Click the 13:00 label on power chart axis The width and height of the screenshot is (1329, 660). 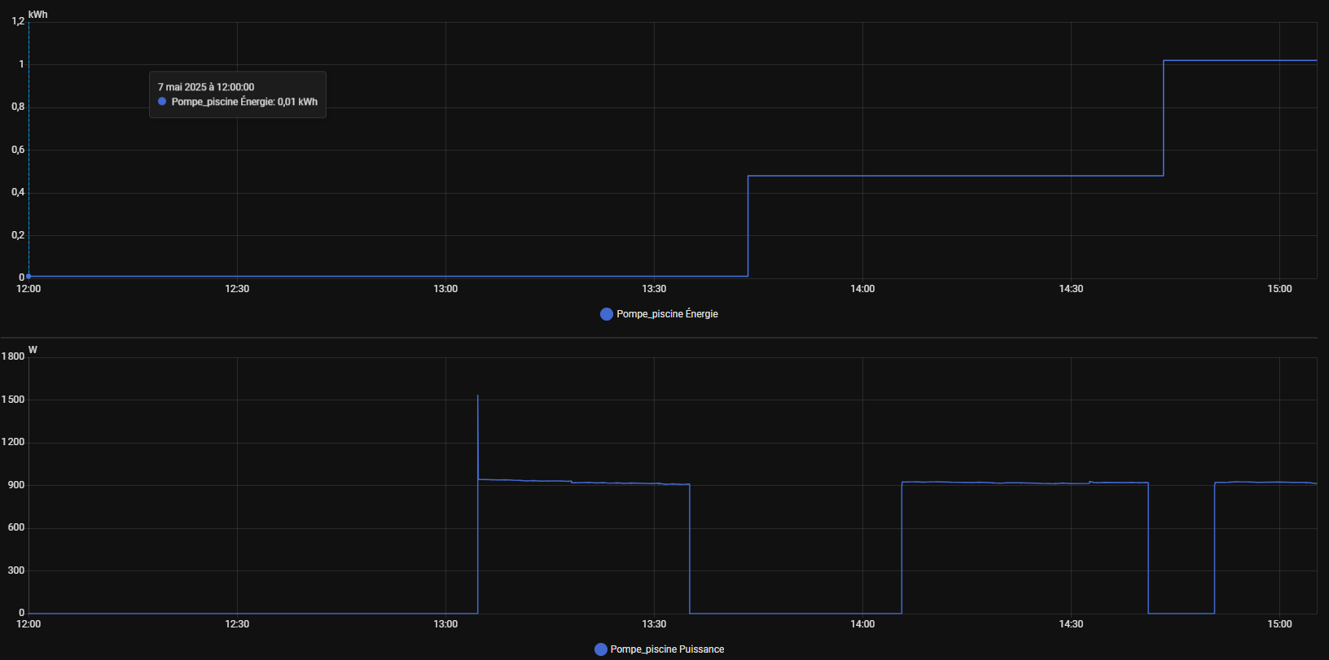point(445,624)
